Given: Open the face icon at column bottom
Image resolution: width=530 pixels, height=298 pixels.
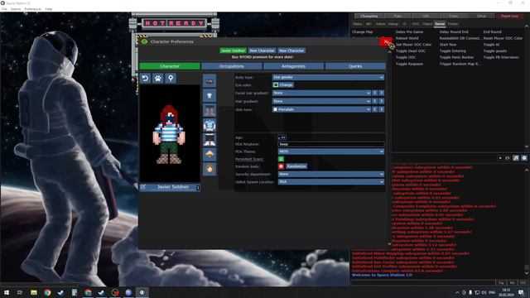Looking at the screenshot, I should tap(210, 169).
